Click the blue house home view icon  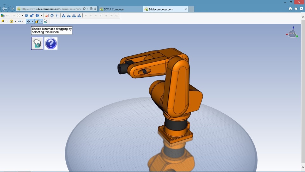(x=52, y=16)
